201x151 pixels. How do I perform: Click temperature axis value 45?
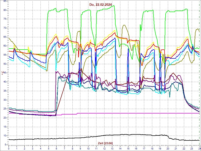(5, 73)
